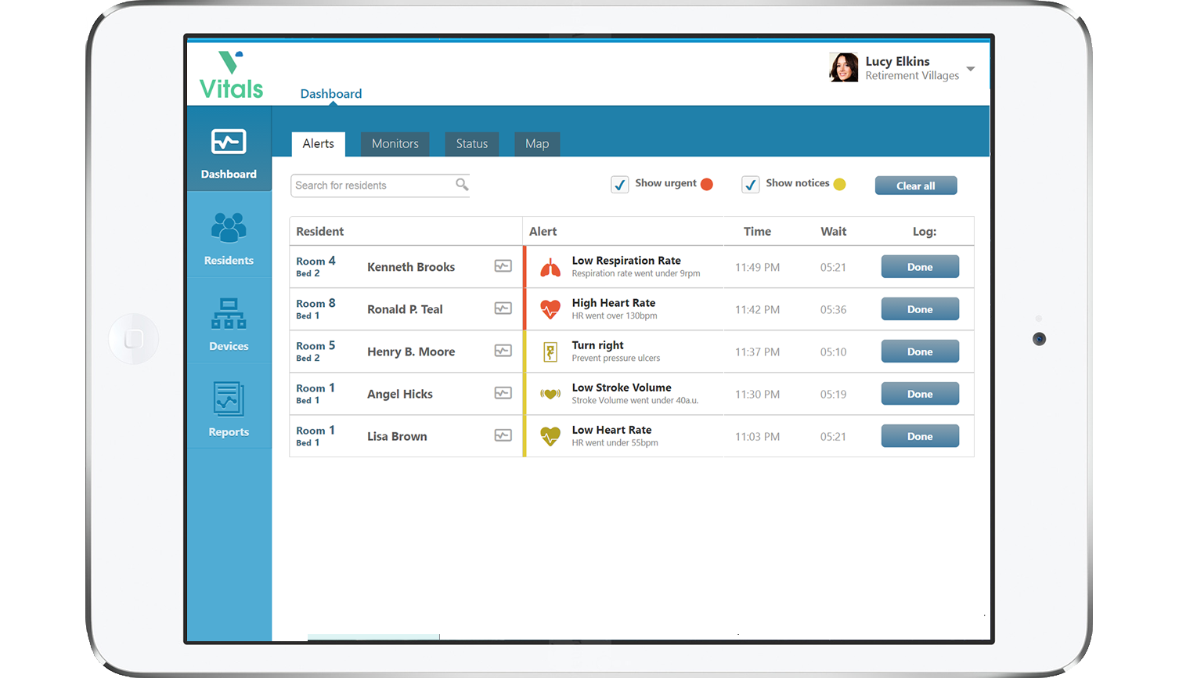
Task: Click the Retirement Villages label
Action: 912,76
